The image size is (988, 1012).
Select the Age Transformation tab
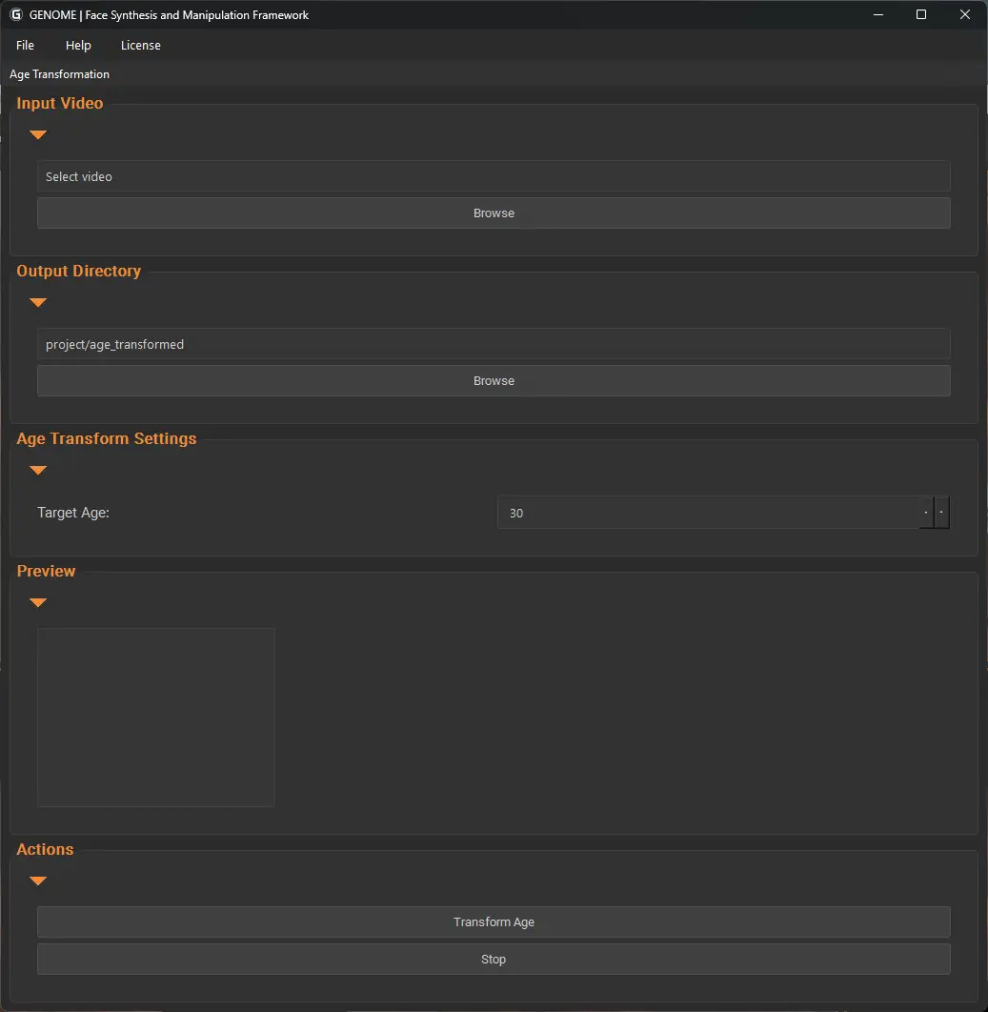click(x=59, y=74)
